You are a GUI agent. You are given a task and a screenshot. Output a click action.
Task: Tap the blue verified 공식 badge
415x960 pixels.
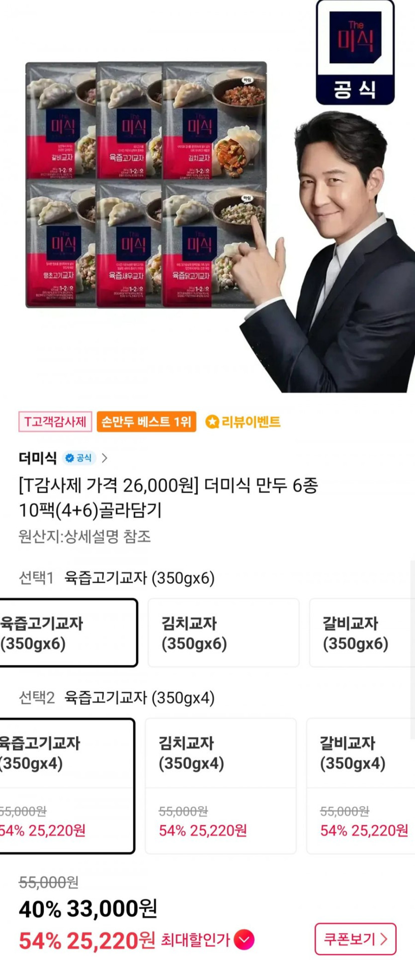click(79, 458)
